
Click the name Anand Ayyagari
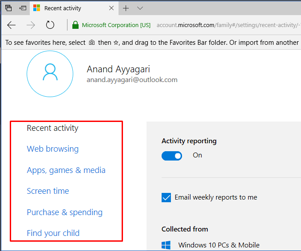click(118, 69)
